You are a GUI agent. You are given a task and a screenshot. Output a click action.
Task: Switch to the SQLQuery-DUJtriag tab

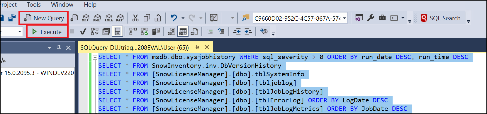135,47
